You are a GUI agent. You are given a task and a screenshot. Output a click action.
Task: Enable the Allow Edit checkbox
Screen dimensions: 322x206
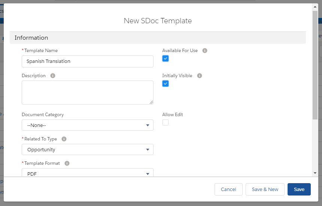(165, 122)
